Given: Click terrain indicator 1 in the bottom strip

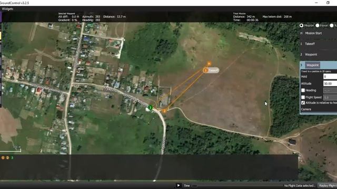Looking at the screenshot, I should (x=3, y=157).
